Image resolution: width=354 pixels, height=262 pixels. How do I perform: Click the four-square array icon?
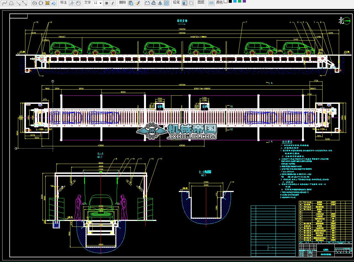[167, 3]
